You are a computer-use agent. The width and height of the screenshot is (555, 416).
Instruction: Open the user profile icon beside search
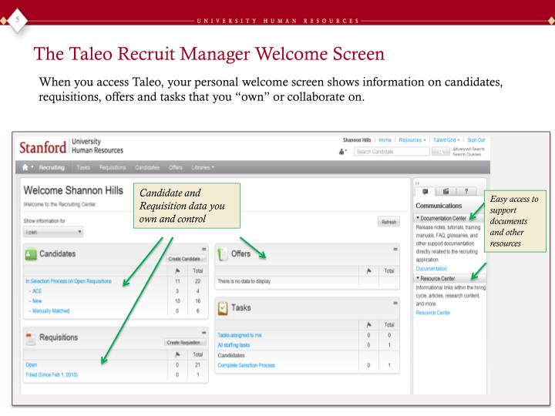[341, 152]
